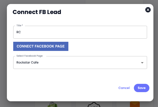Click the Select Facebook Page label
Viewport: 158px width, 107px height.
point(30,56)
